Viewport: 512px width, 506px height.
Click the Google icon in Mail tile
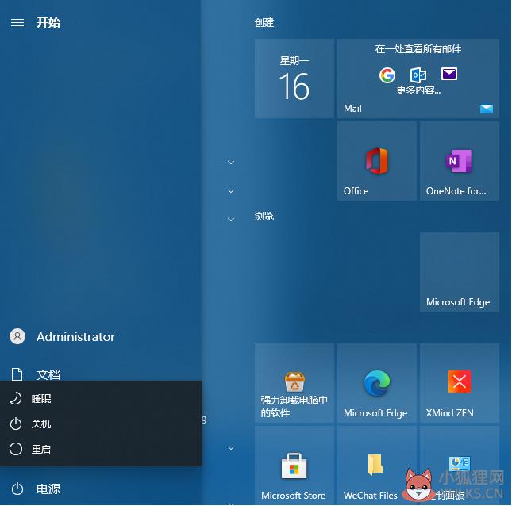pyautogui.click(x=387, y=75)
